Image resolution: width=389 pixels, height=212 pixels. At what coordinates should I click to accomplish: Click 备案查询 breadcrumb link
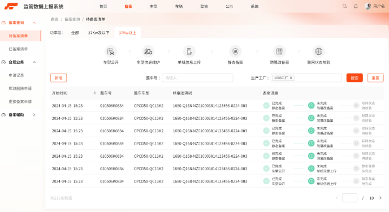click(x=72, y=19)
